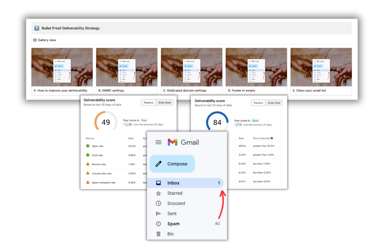Viewport: 374px width, 252px height.
Task: Open the 'E. Clean your email list' card
Action: click(x=321, y=71)
